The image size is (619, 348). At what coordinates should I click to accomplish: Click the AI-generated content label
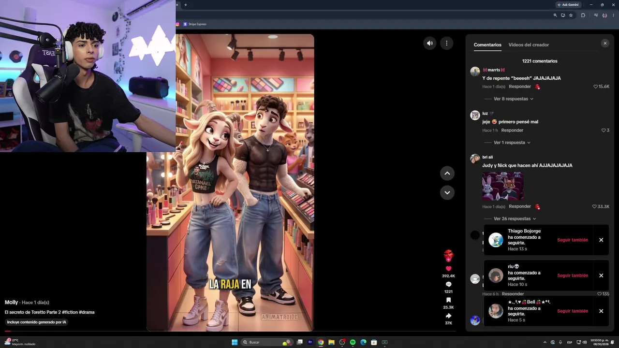pos(36,322)
